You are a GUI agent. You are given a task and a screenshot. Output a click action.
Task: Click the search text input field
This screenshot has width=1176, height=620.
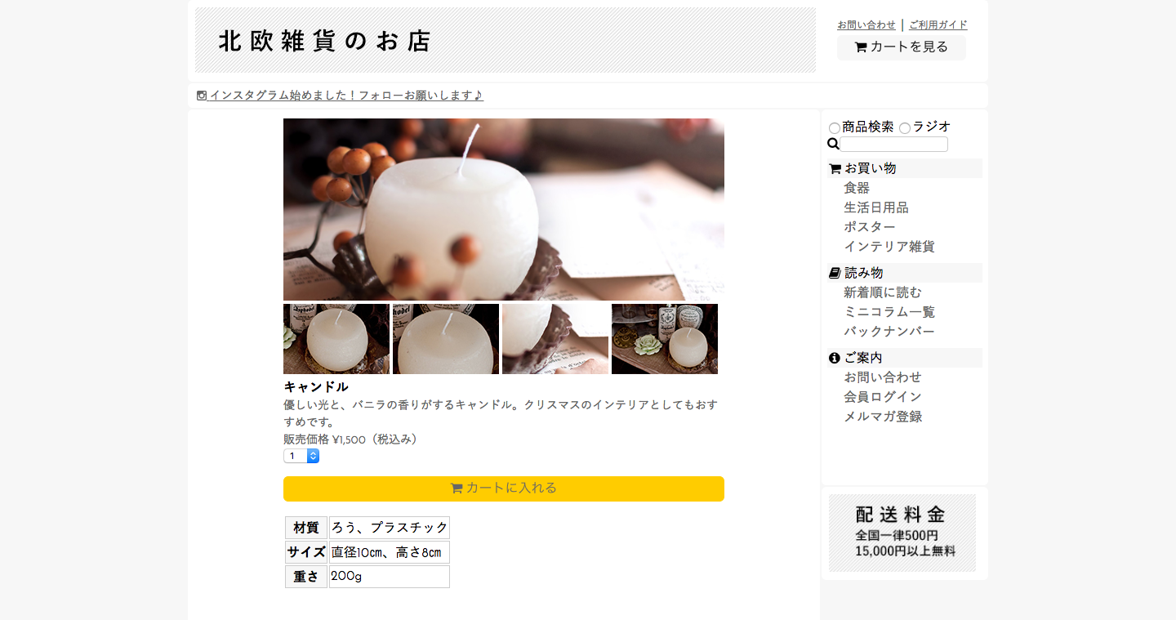[894, 144]
